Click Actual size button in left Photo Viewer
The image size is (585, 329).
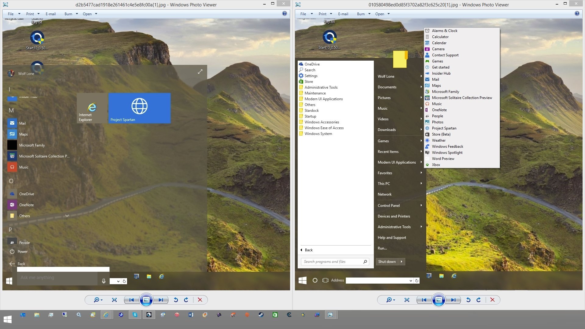coord(114,300)
